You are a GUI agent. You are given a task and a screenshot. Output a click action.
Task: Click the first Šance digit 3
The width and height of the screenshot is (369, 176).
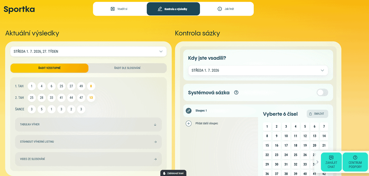click(x=32, y=109)
